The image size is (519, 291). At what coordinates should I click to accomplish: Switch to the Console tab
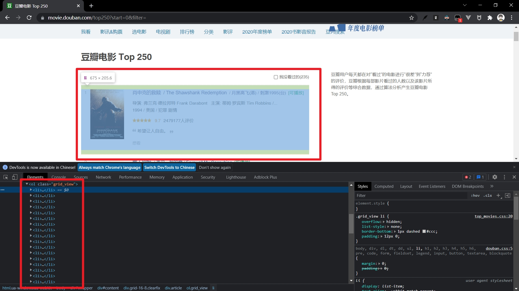coord(59,177)
